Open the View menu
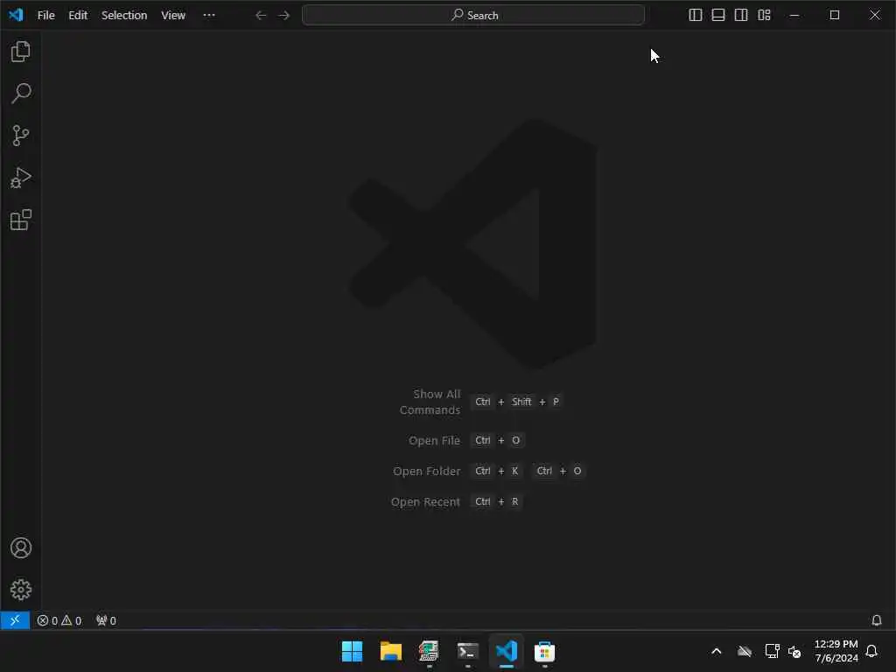This screenshot has width=896, height=672. pyautogui.click(x=173, y=16)
